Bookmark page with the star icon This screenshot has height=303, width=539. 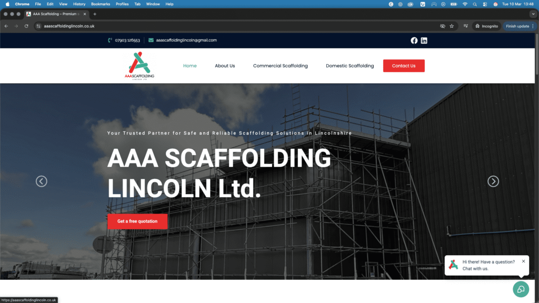coord(452,26)
